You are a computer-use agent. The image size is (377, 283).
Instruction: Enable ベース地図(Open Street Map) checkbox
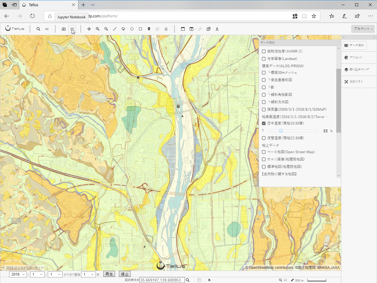point(264,152)
